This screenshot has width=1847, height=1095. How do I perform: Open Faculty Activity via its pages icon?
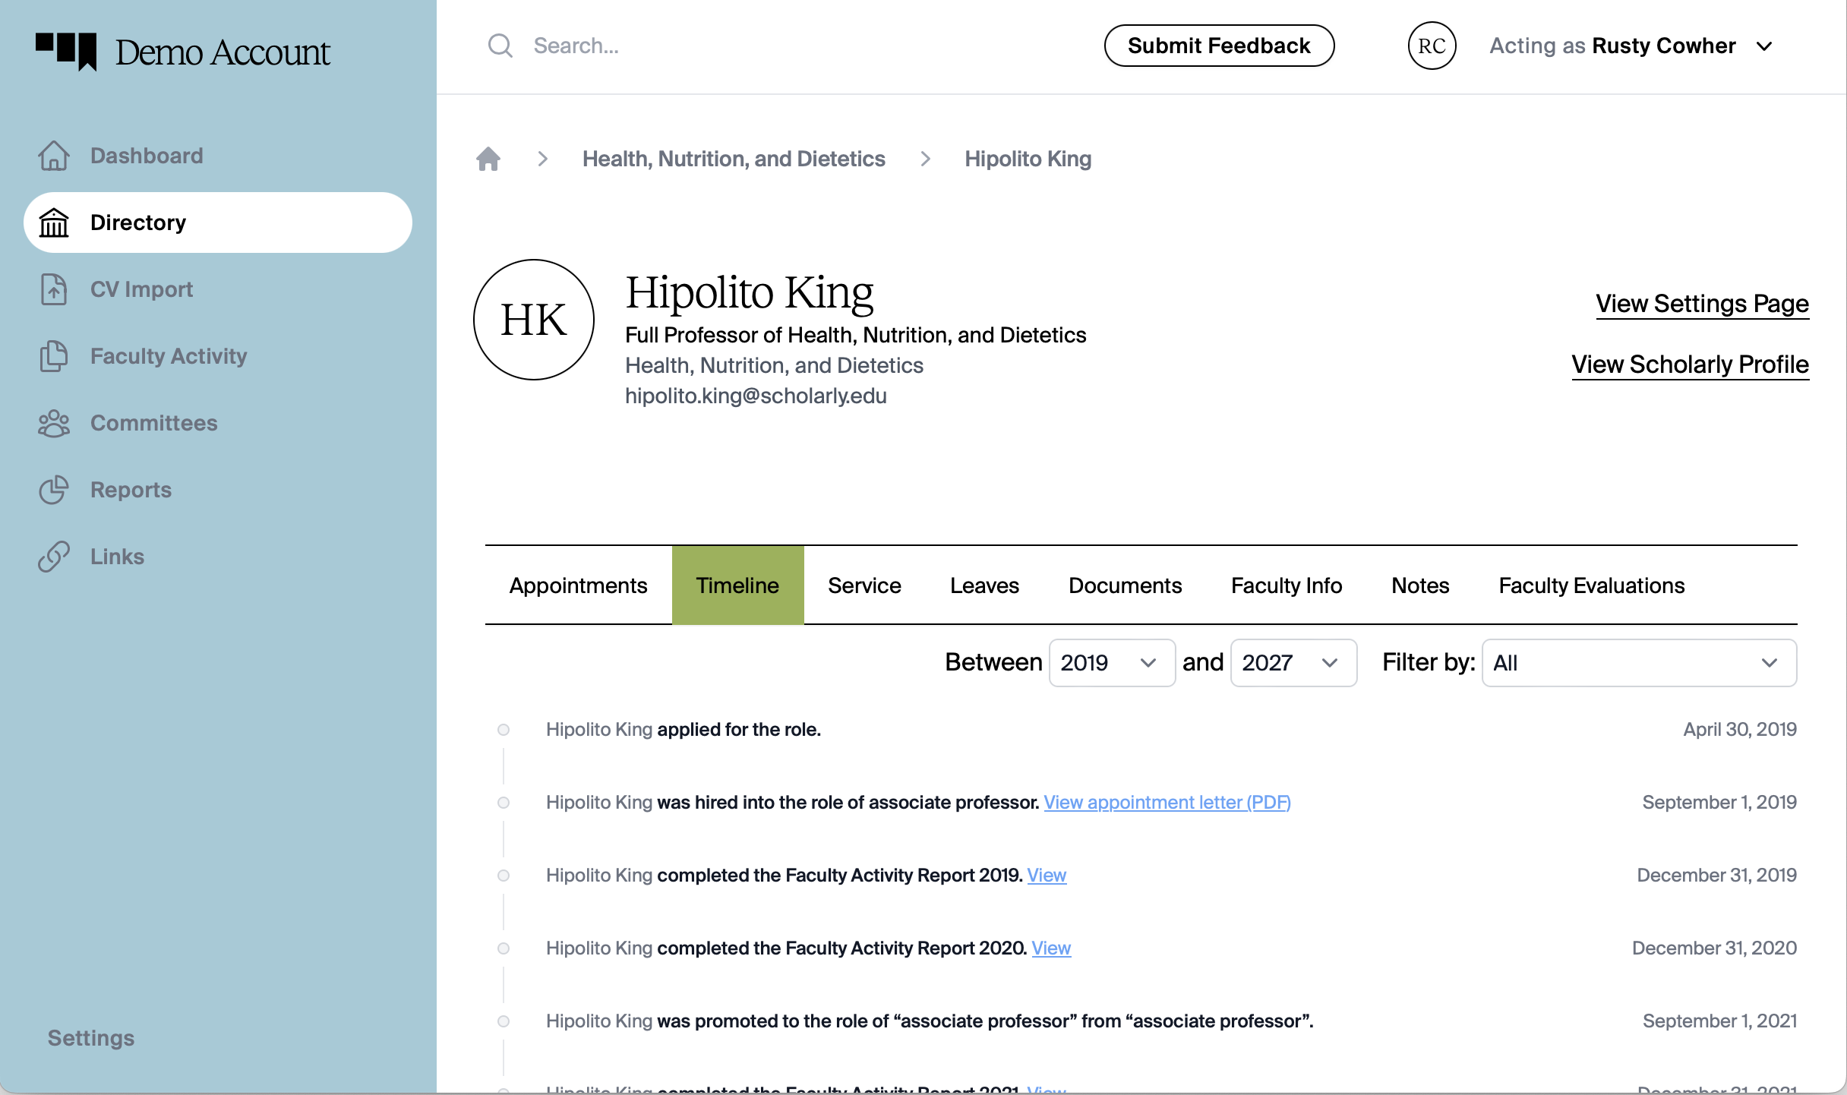[53, 356]
